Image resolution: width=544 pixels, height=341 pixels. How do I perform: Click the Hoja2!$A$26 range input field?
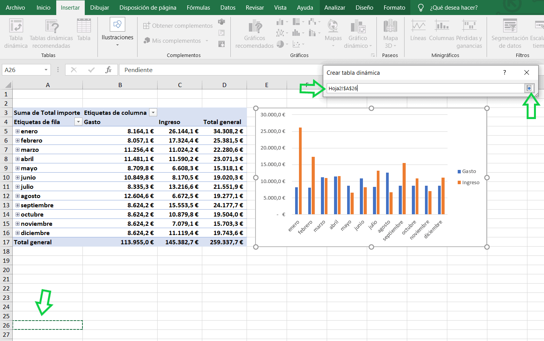tap(425, 88)
